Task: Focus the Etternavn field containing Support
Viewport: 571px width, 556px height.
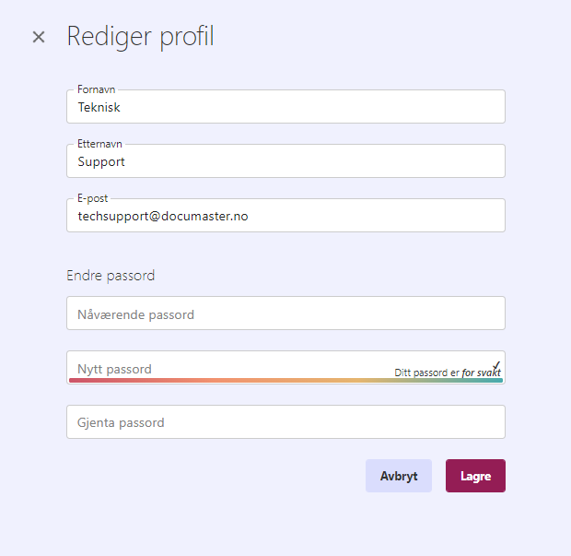Action: pyautogui.click(x=285, y=161)
